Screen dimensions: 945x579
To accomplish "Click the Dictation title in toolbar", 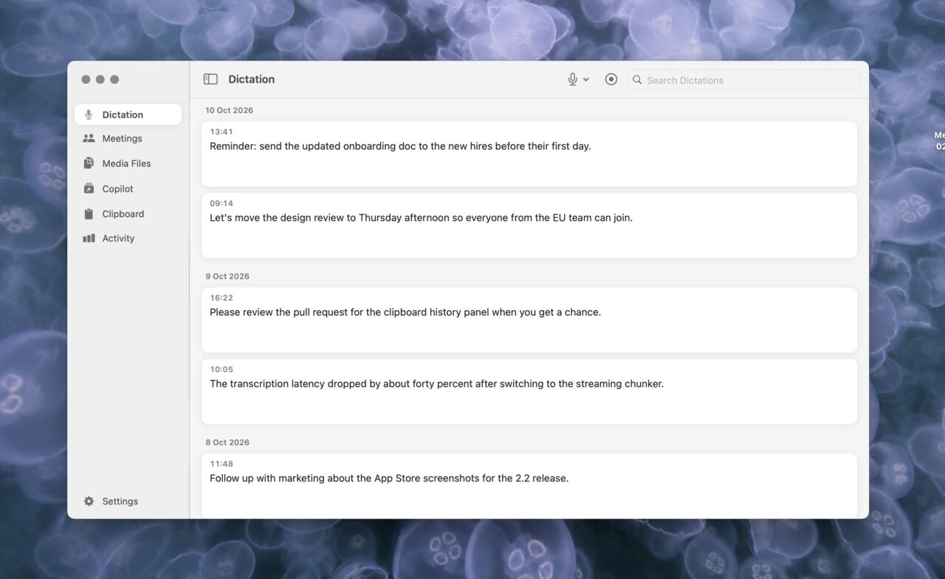I will [x=251, y=79].
